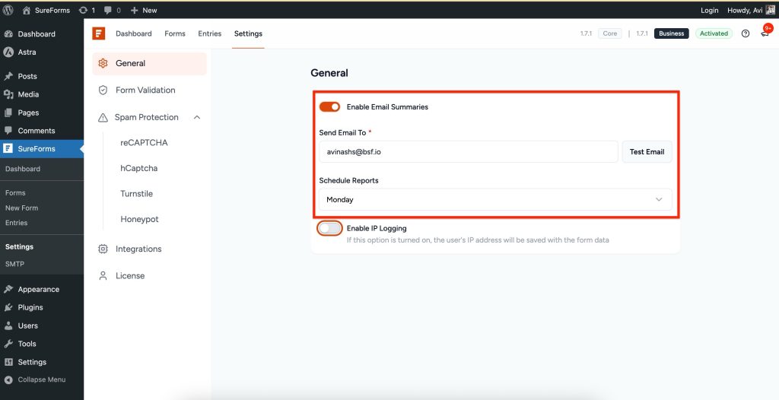Viewport: 779px width, 400px height.
Task: Click the WordPress Dashboard gauge icon
Action: [8, 33]
